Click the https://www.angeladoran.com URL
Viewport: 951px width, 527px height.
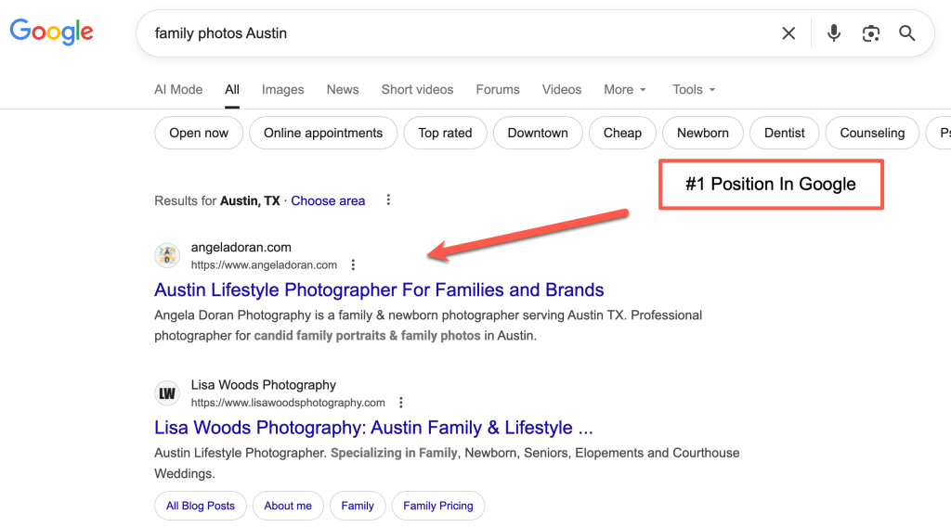click(x=264, y=264)
